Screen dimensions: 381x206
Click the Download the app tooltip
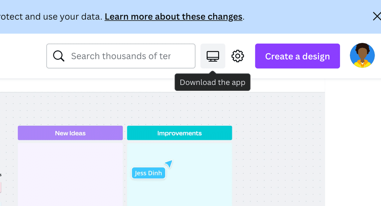pos(212,82)
